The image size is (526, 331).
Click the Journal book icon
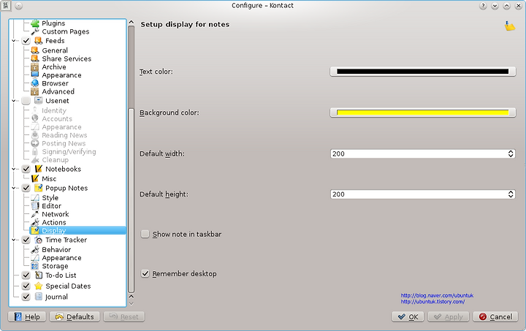(39, 297)
